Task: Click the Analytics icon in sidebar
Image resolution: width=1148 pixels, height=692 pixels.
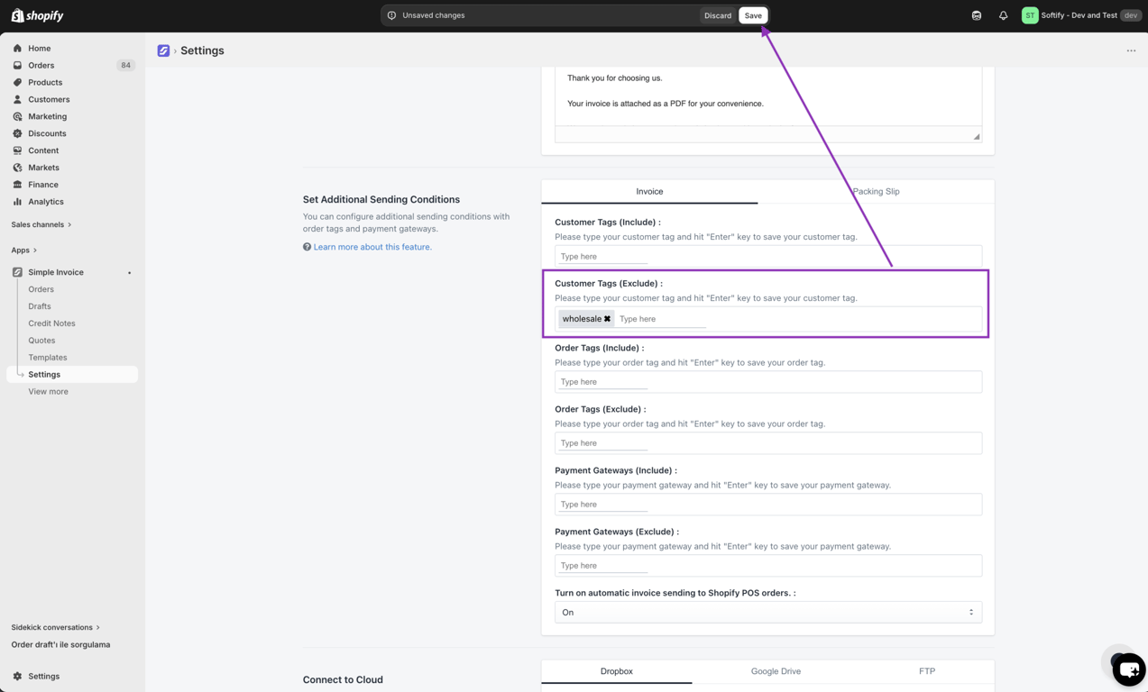Action: [x=17, y=202]
